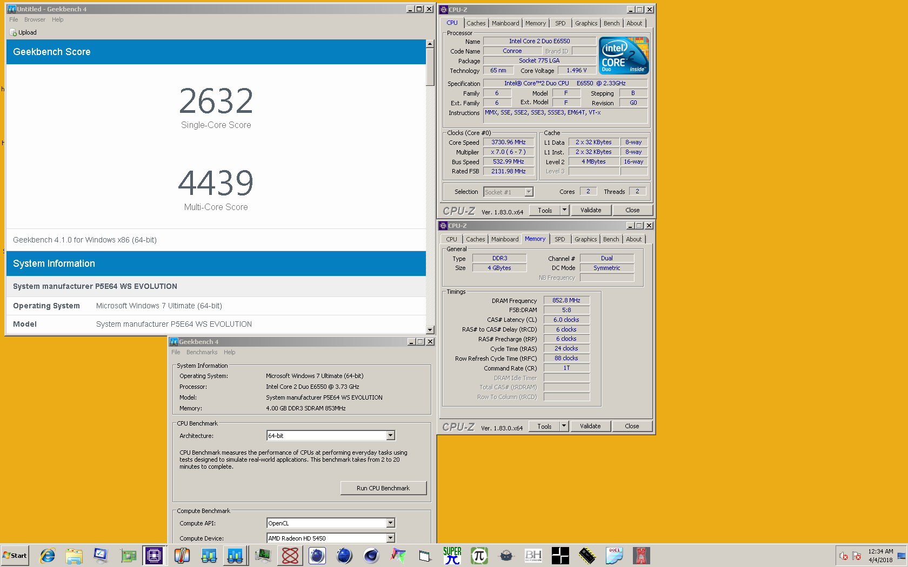Open About tab in lower CPU-Z window
Viewport: 908px width, 567px height.
634,239
